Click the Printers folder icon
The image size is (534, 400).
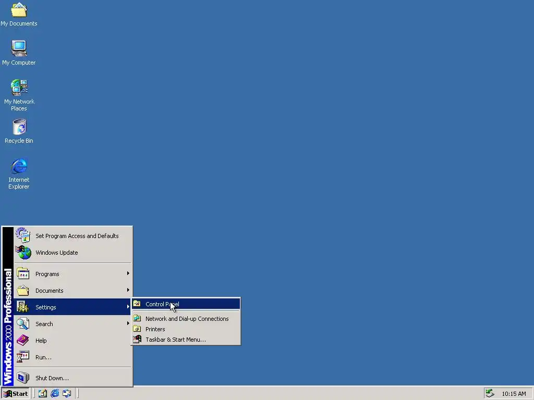137,329
